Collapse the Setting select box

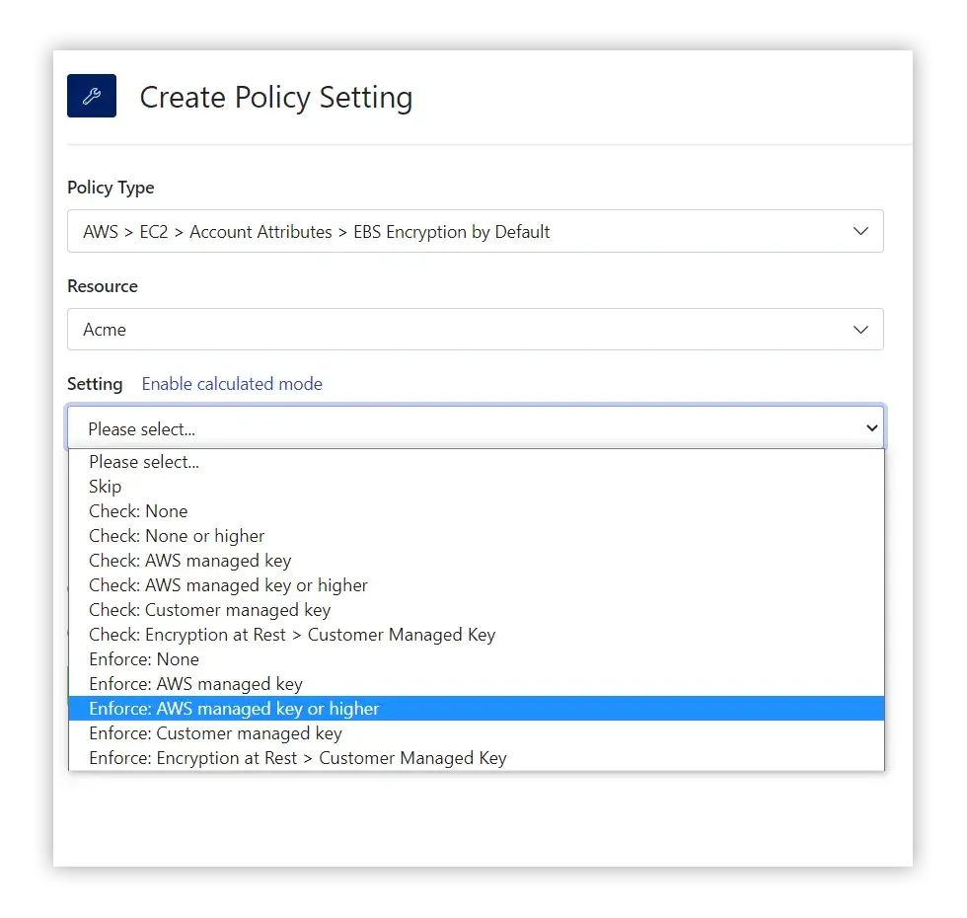coord(476,427)
